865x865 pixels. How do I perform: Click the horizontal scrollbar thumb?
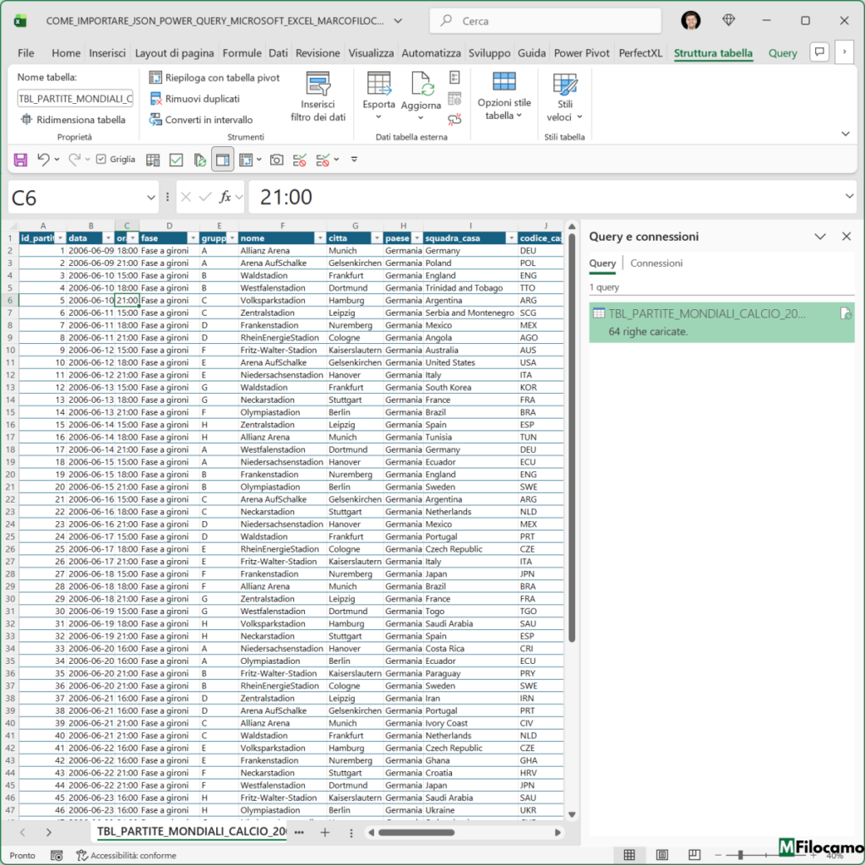point(416,832)
